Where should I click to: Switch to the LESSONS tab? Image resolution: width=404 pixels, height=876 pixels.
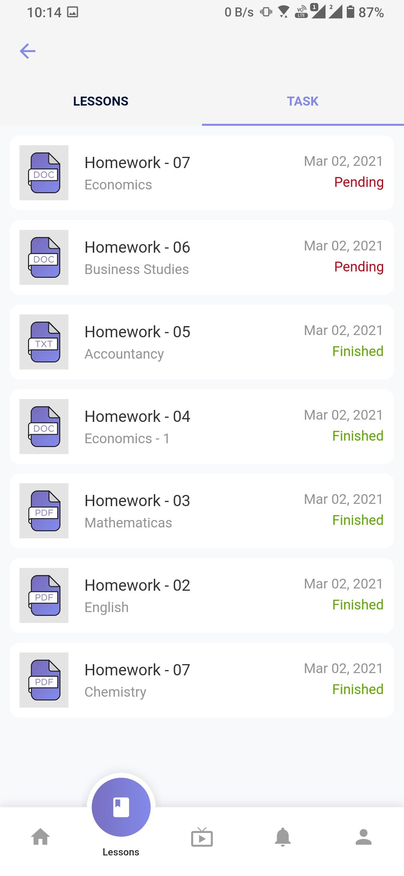pyautogui.click(x=101, y=101)
